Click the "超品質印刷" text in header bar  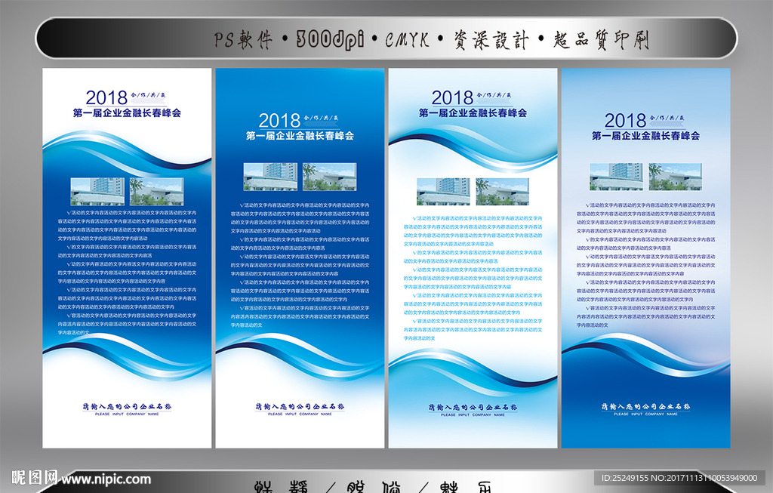pos(601,39)
